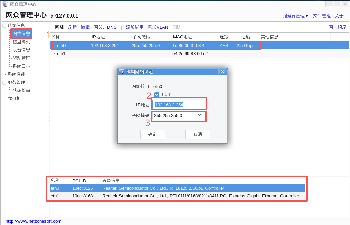The height and width of the screenshot is (225, 350).
Task: Click the 服务管理 tree label
Action: (x=16, y=82)
